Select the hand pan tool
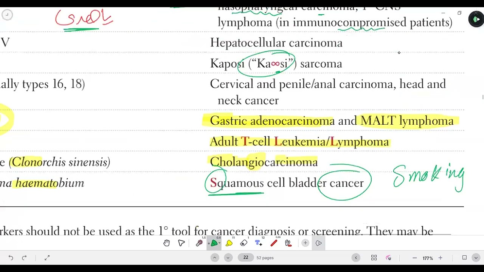 click(x=166, y=243)
